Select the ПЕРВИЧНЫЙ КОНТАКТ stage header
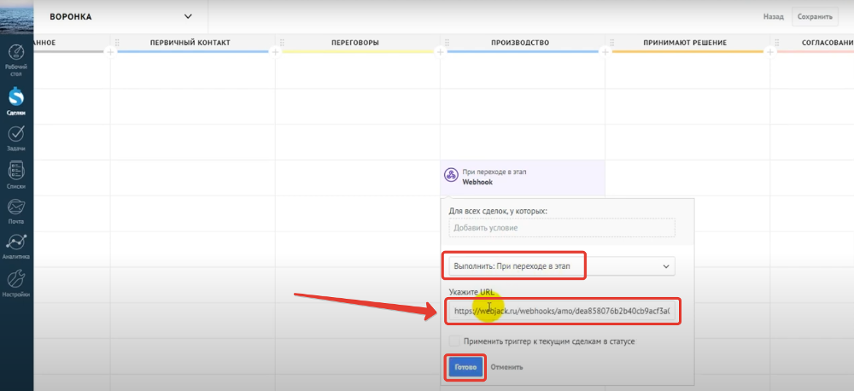Screen dimensions: 854x391 click(x=190, y=43)
